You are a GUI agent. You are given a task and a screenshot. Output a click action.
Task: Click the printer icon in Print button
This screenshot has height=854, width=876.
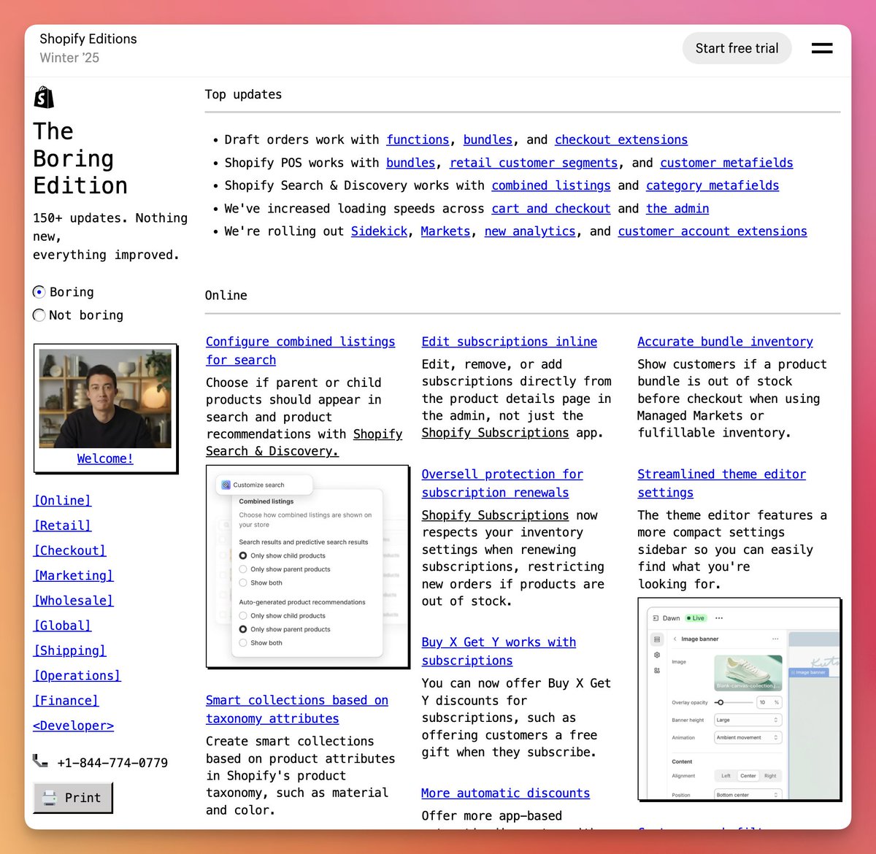pos(50,798)
